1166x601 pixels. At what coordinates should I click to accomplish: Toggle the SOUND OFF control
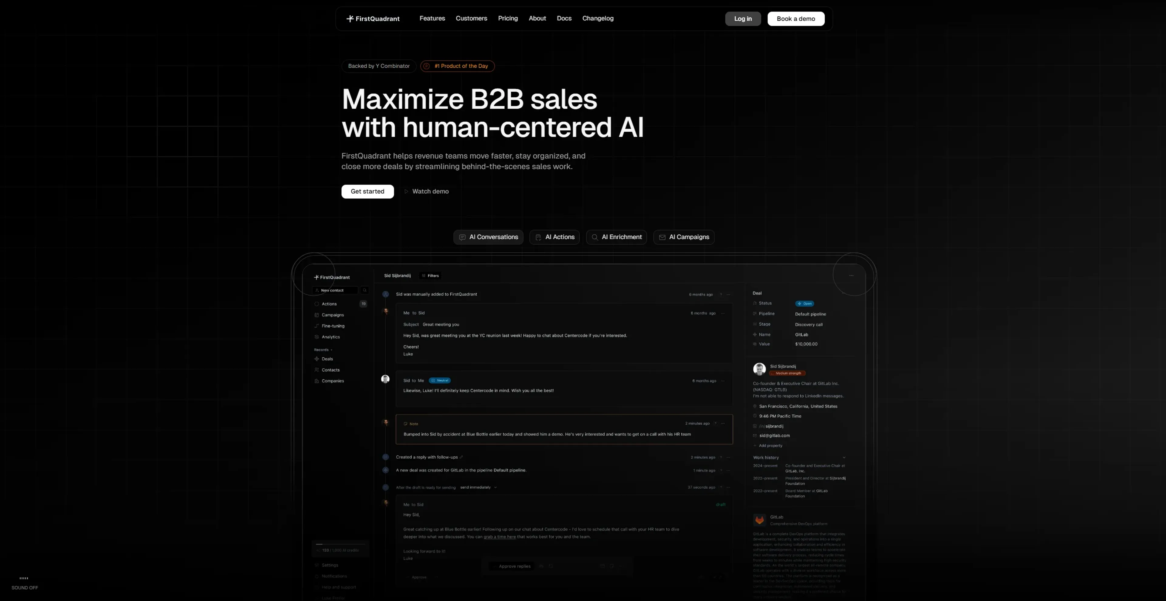pos(24,583)
